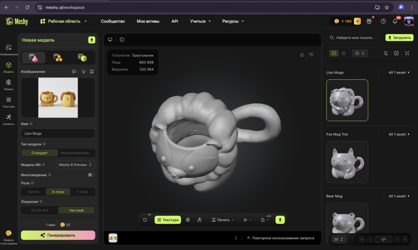Click the Текстура button in the viewport toolbar
The width and height of the screenshot is (418, 250).
168,220
